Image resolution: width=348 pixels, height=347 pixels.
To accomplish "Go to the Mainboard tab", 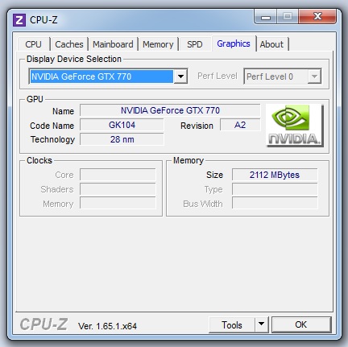I will (x=113, y=44).
